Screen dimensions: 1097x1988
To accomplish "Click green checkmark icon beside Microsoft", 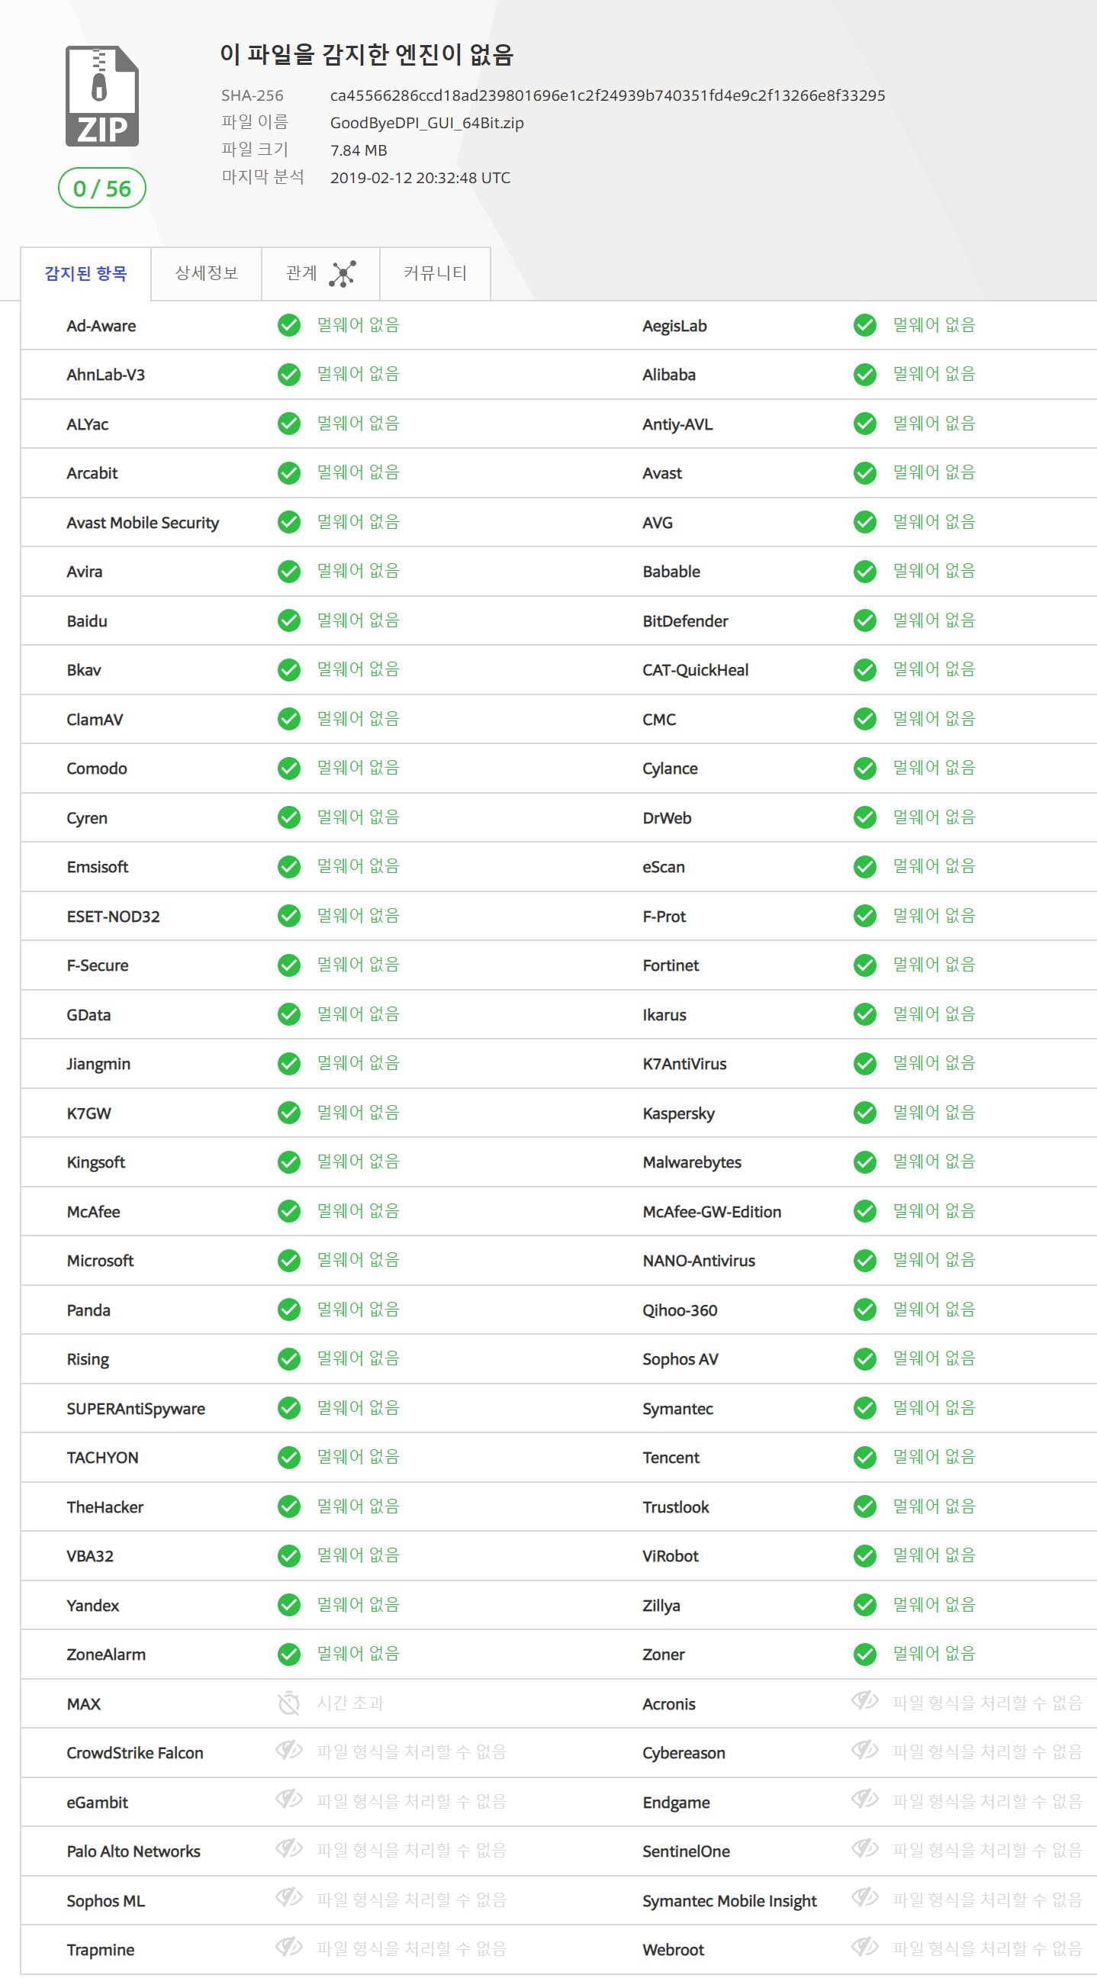I will (289, 1260).
